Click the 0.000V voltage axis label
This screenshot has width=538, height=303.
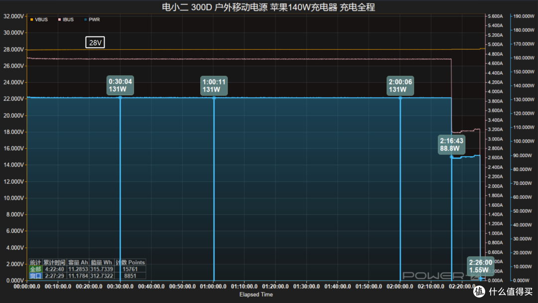click(15, 281)
